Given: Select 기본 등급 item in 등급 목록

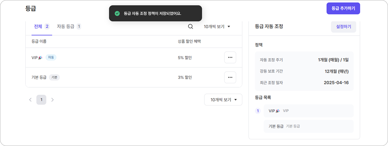Looking at the screenshot, I should click(x=308, y=126).
